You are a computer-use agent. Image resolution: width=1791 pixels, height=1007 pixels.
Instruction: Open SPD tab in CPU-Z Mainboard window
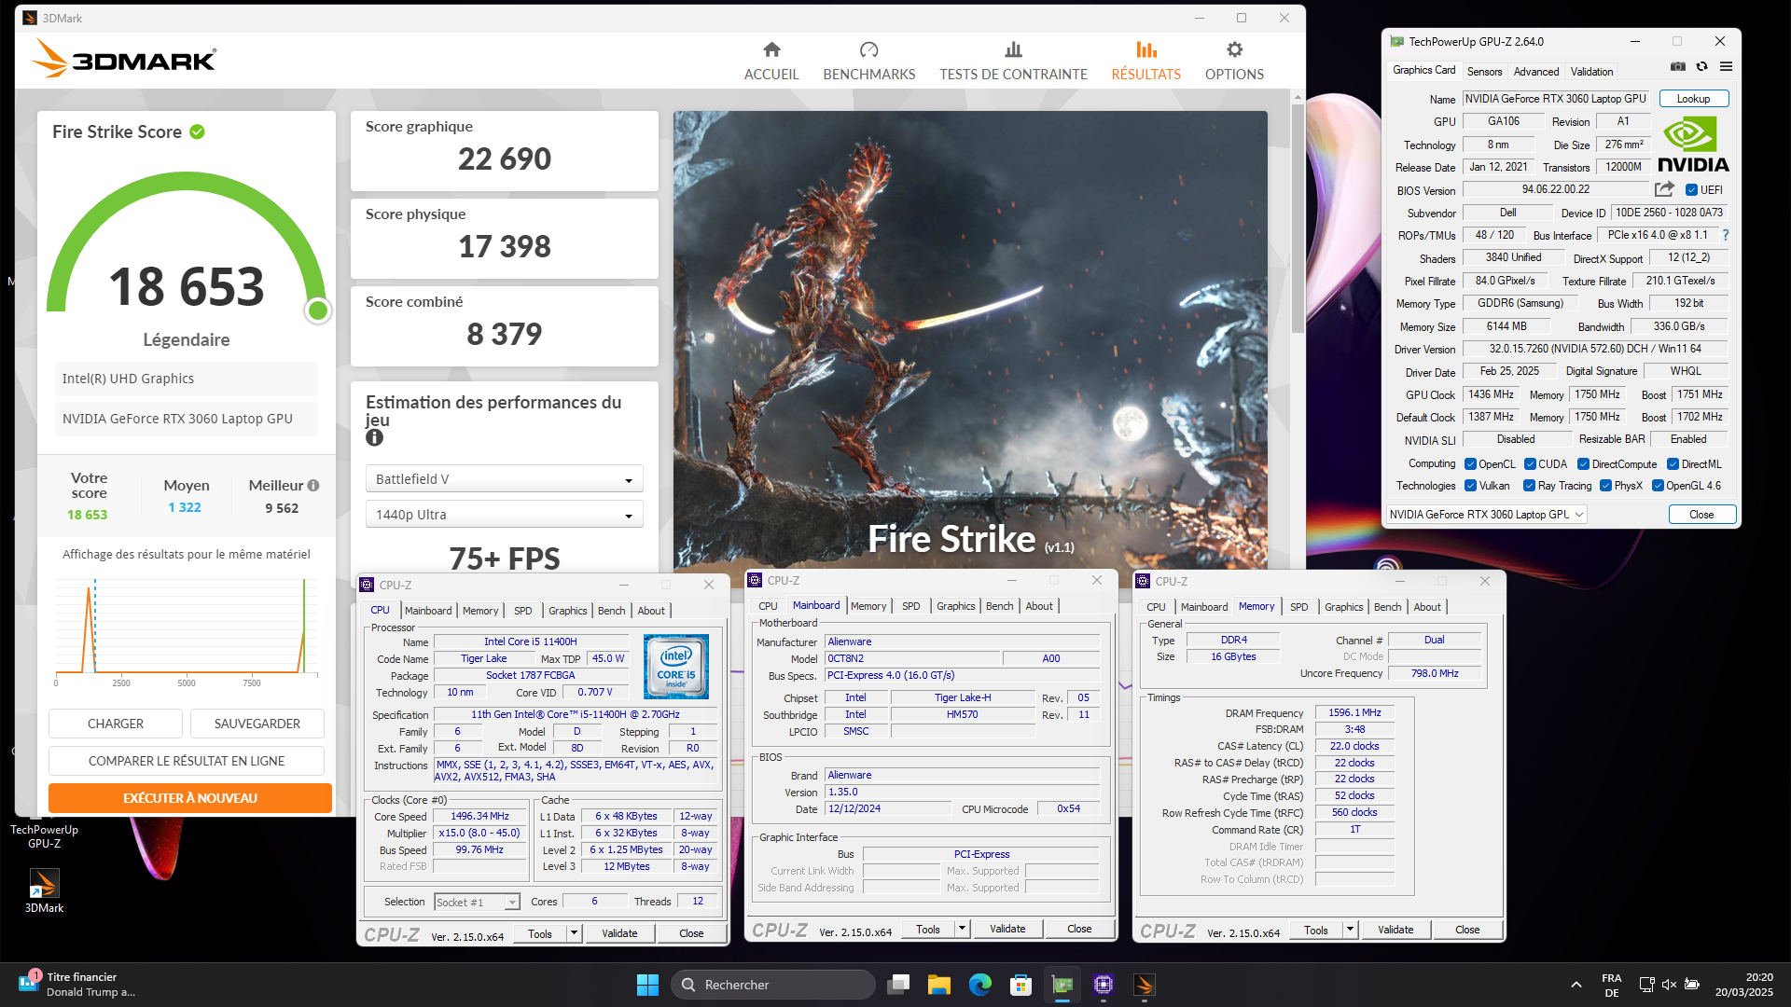(x=910, y=606)
